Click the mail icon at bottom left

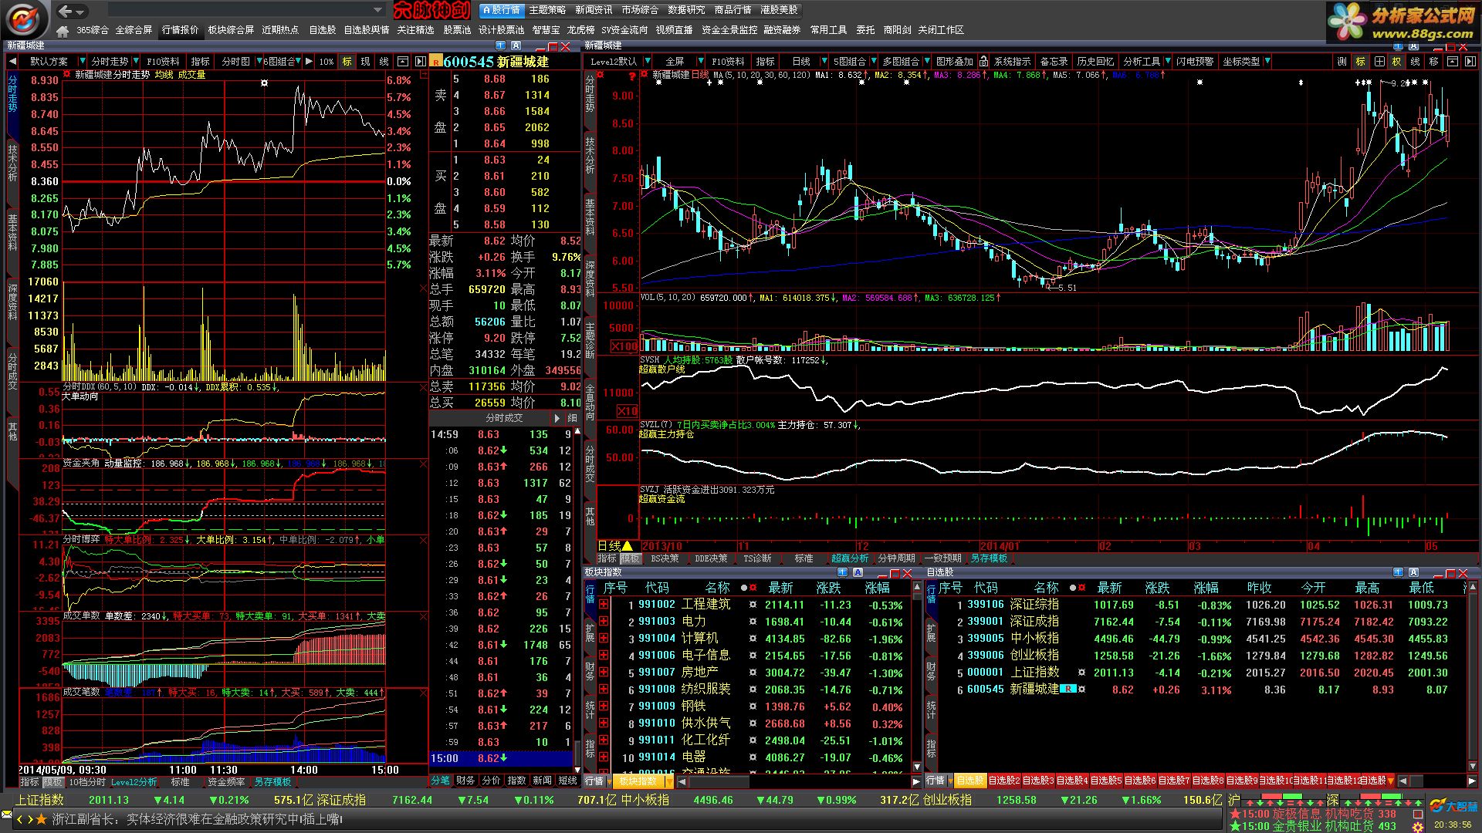pyautogui.click(x=7, y=815)
